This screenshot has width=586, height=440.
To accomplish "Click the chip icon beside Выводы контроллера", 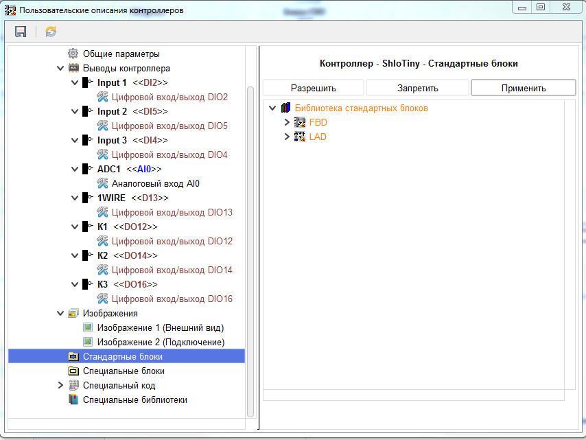I will pyautogui.click(x=73, y=68).
